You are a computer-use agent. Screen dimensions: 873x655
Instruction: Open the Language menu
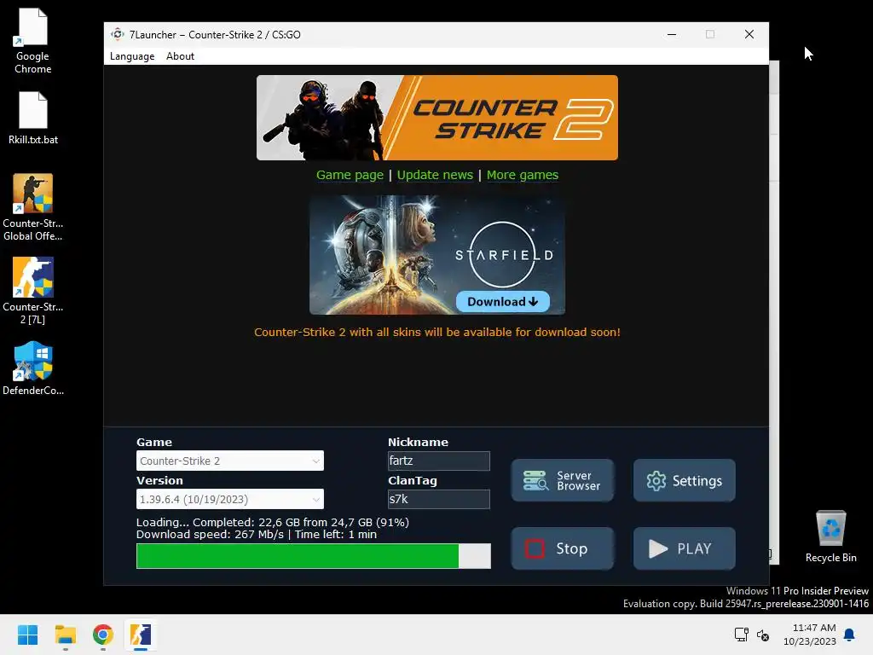(132, 56)
